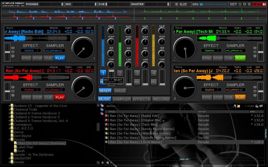
Task: Expand Clubland X-Treme Hardcore 3 folder
Action: click(x=9, y=113)
